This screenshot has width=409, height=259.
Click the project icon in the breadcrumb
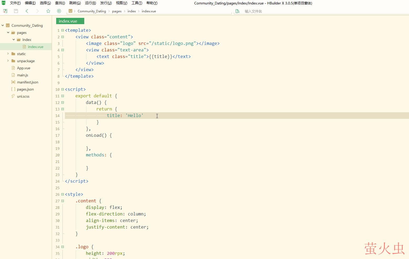coord(70,11)
